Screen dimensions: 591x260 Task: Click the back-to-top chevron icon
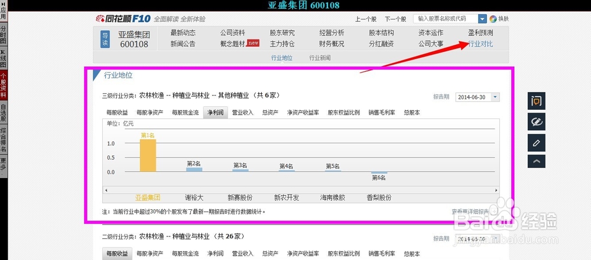click(536, 161)
